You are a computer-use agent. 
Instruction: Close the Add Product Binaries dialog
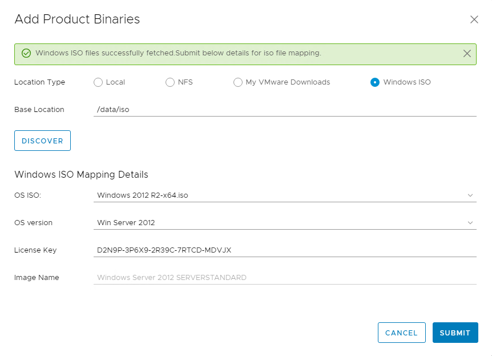click(x=474, y=19)
